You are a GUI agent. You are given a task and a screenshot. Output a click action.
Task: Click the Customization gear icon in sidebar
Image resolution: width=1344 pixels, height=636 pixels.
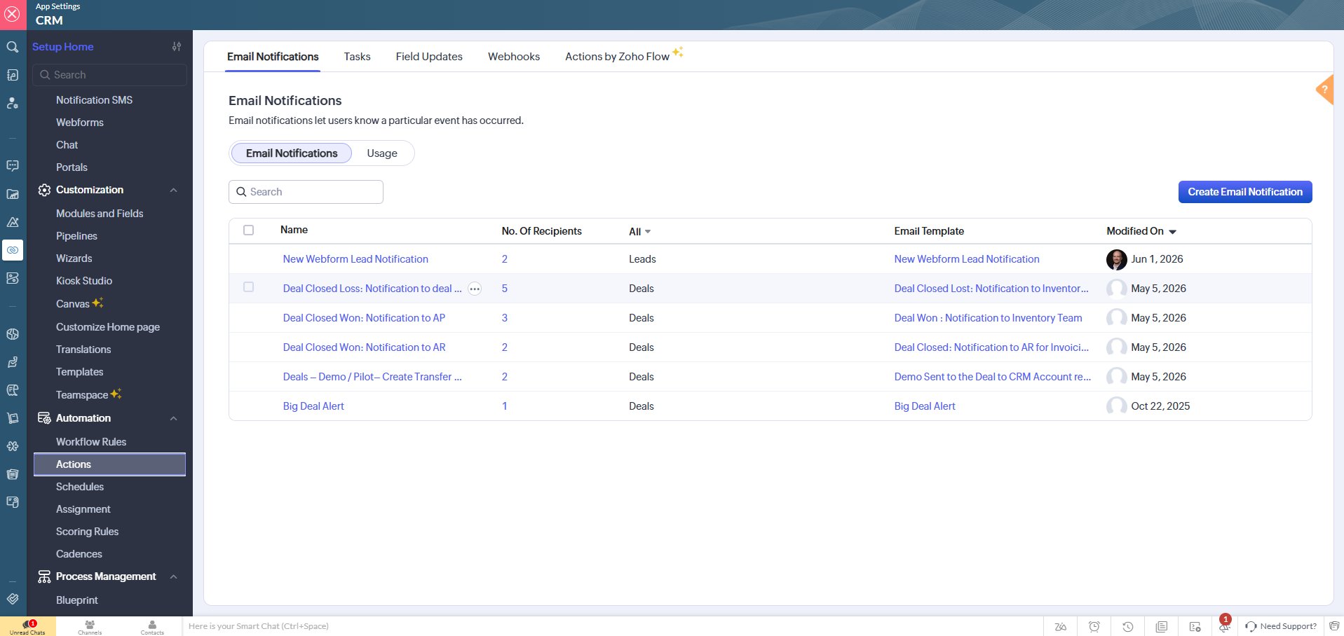click(x=44, y=190)
